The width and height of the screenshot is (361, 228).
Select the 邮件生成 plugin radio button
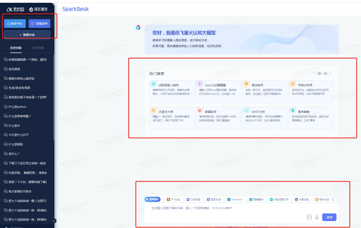point(312,200)
